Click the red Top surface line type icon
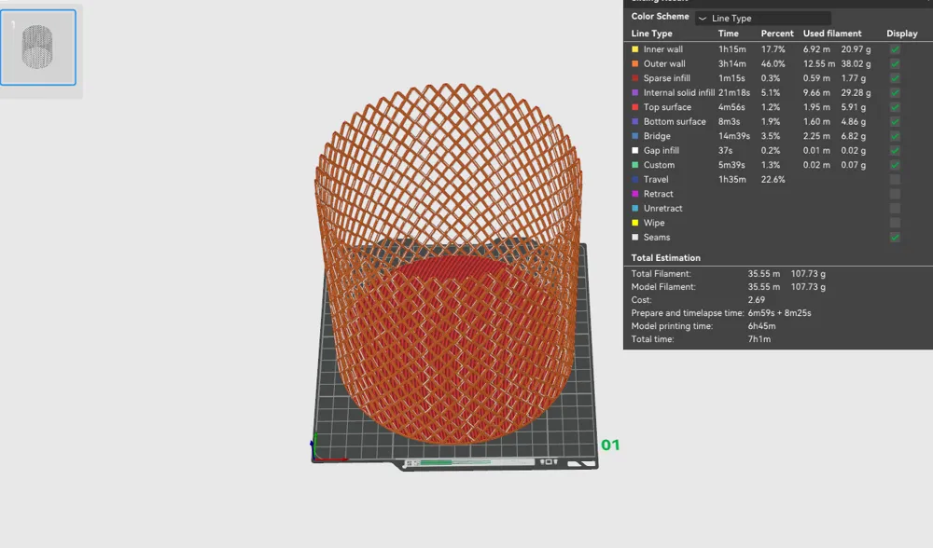The image size is (933, 548). [636, 107]
